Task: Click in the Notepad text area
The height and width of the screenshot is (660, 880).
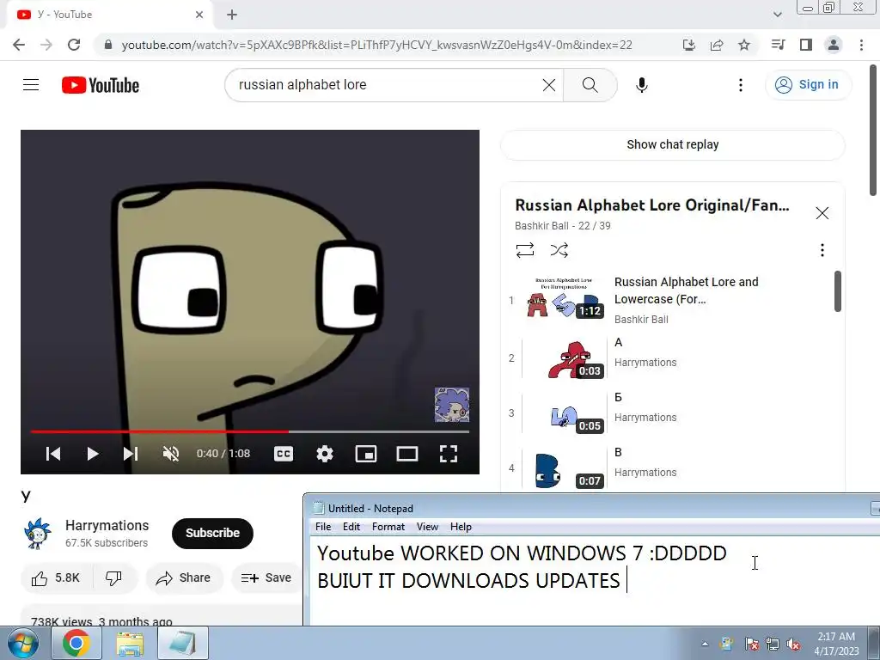Action: 594,580
